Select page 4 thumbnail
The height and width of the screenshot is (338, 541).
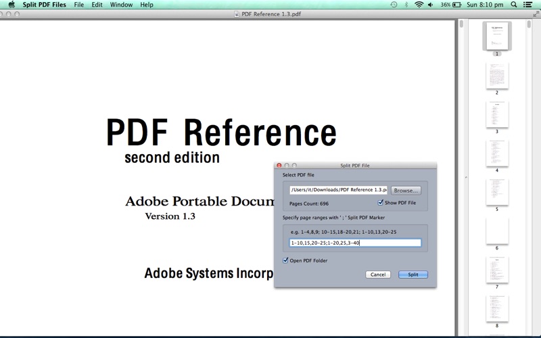(497, 153)
